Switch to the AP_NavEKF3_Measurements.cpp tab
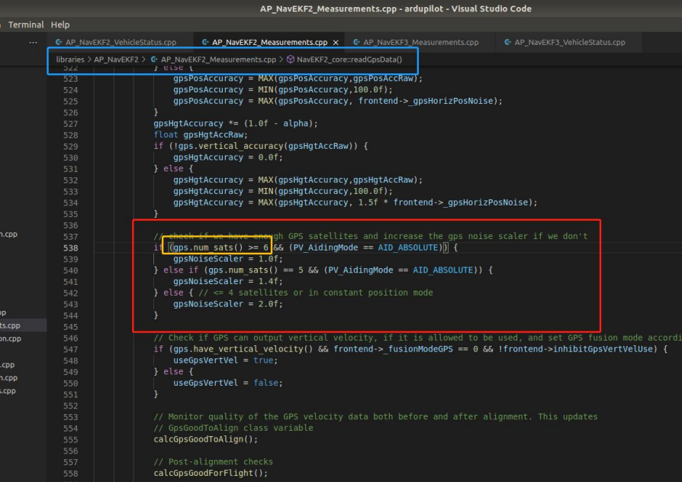Image resolution: width=682 pixels, height=482 pixels. point(420,42)
